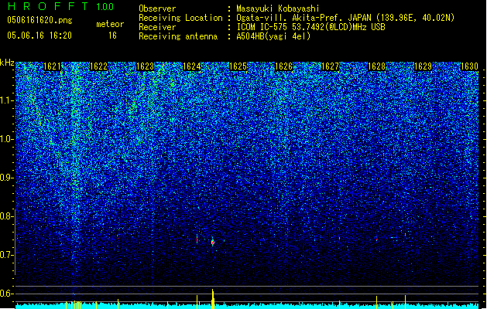Click the meteor count value 16
Viewport: 487px width, 309px height.
112,36
